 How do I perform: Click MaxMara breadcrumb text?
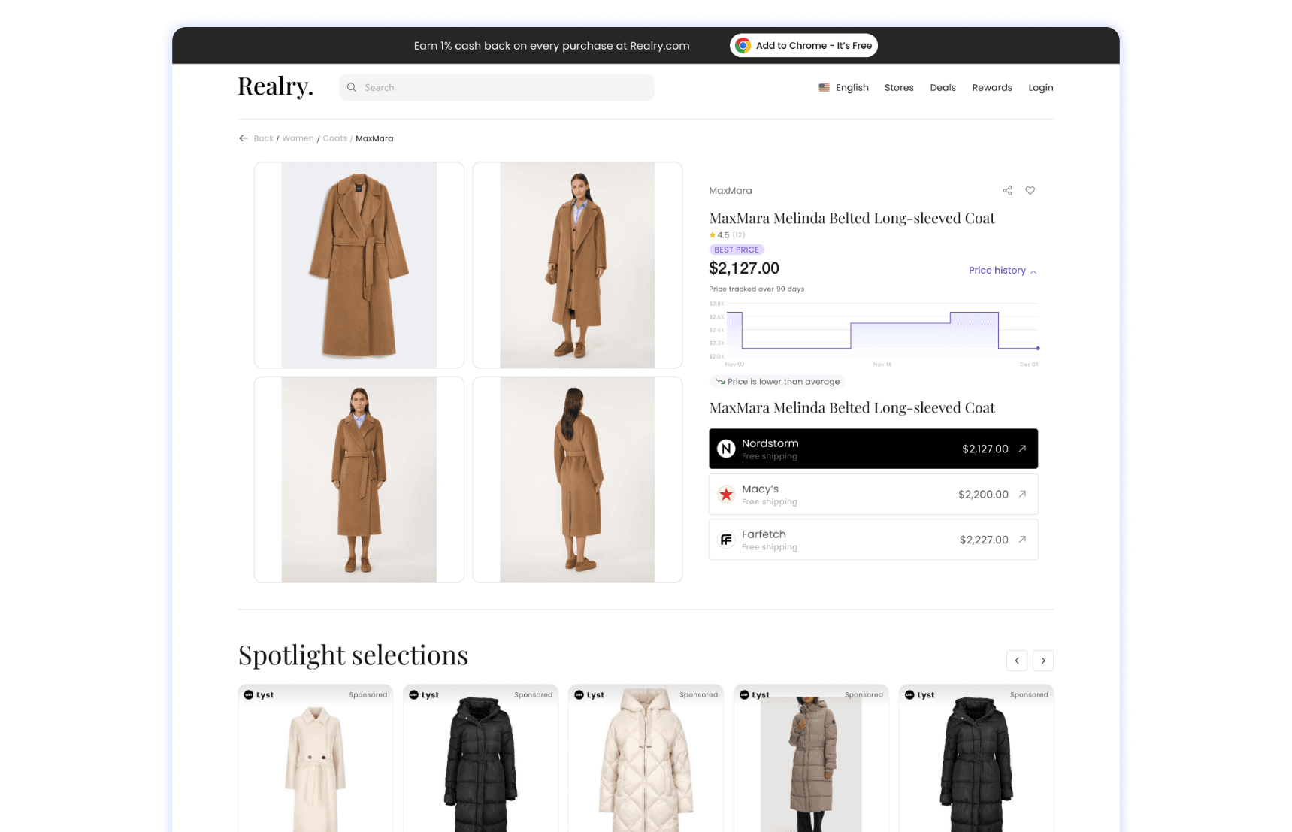[374, 138]
